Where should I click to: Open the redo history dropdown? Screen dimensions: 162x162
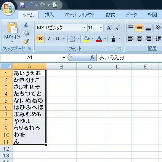[x=48, y=5]
